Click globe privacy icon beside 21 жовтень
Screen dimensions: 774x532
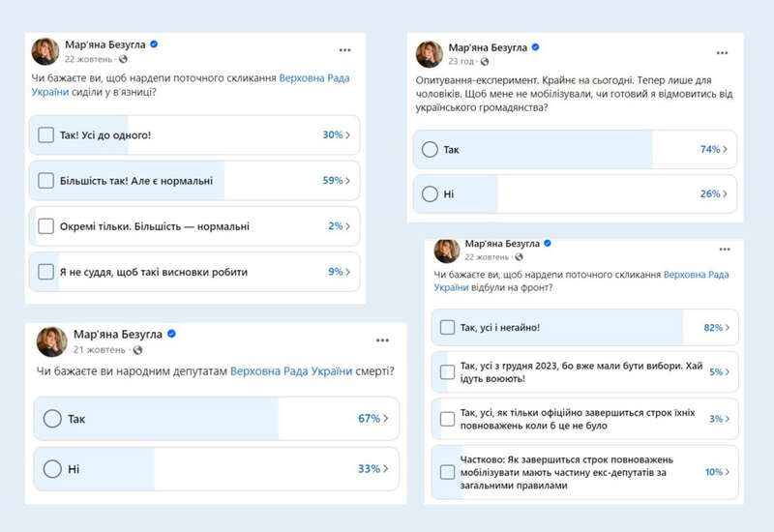click(137, 350)
